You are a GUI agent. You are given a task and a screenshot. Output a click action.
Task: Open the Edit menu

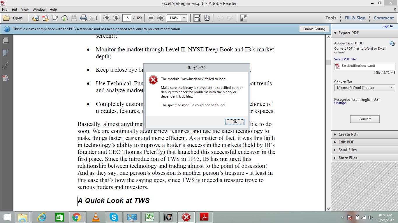click(x=14, y=10)
